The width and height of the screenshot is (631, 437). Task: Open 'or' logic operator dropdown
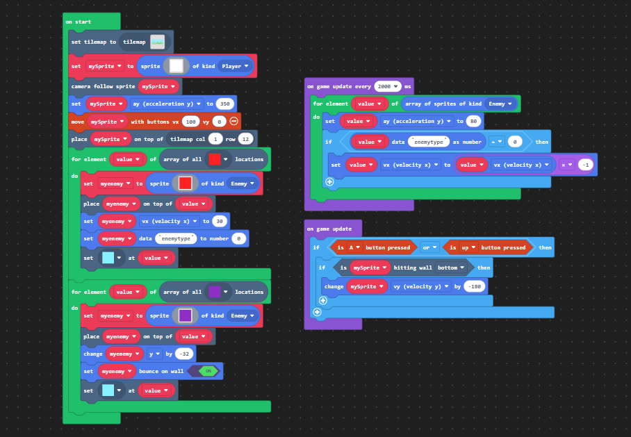(x=429, y=247)
